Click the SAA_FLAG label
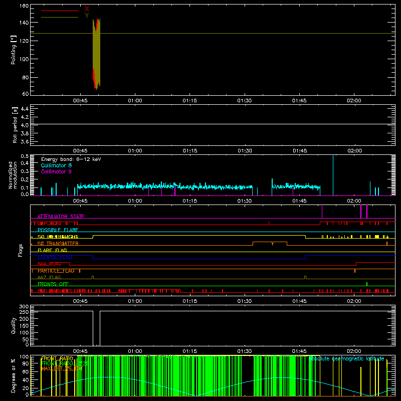The width and height of the screenshot is (401, 401). point(49,264)
